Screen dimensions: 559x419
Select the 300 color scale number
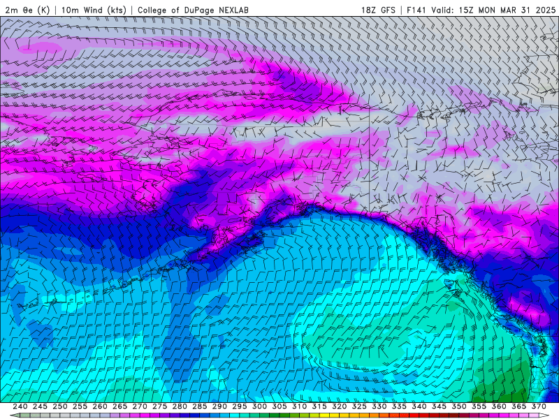click(x=259, y=406)
